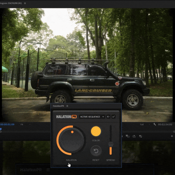
Task: Click the Spread slider handle
Action: click(x=111, y=144)
